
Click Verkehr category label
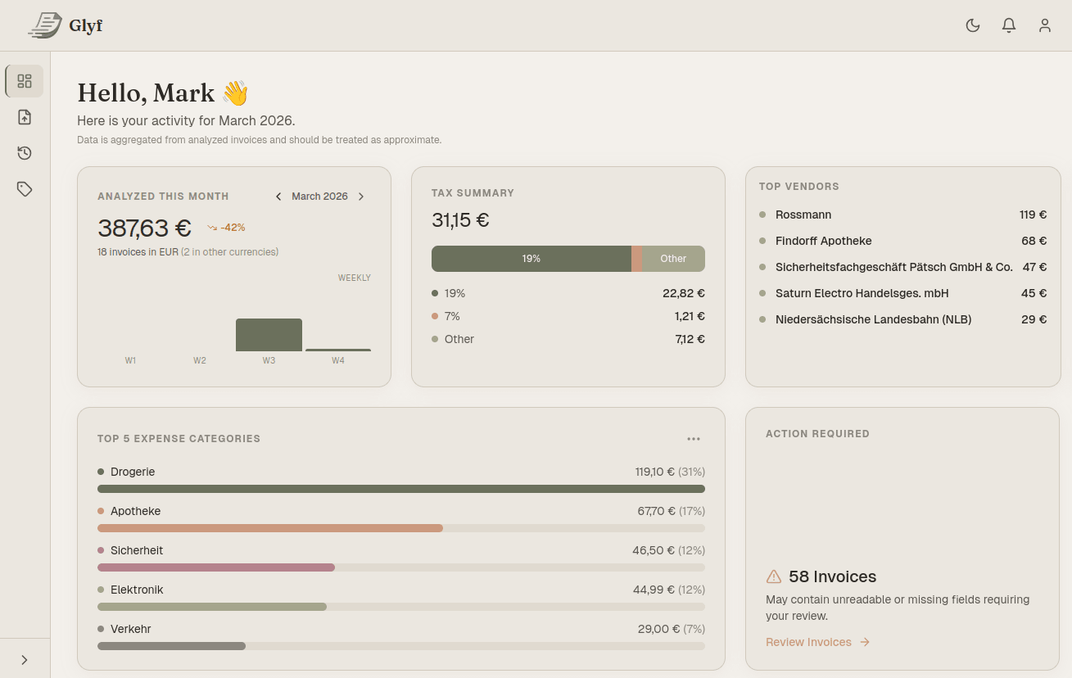tap(131, 629)
